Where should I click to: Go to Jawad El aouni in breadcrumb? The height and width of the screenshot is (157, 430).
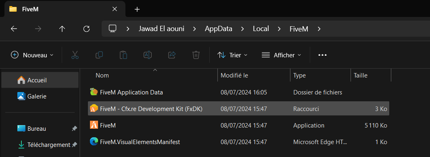(161, 29)
